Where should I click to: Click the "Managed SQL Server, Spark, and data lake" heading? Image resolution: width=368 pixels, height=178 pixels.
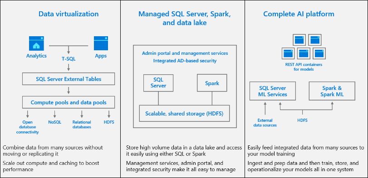pyautogui.click(x=185, y=18)
